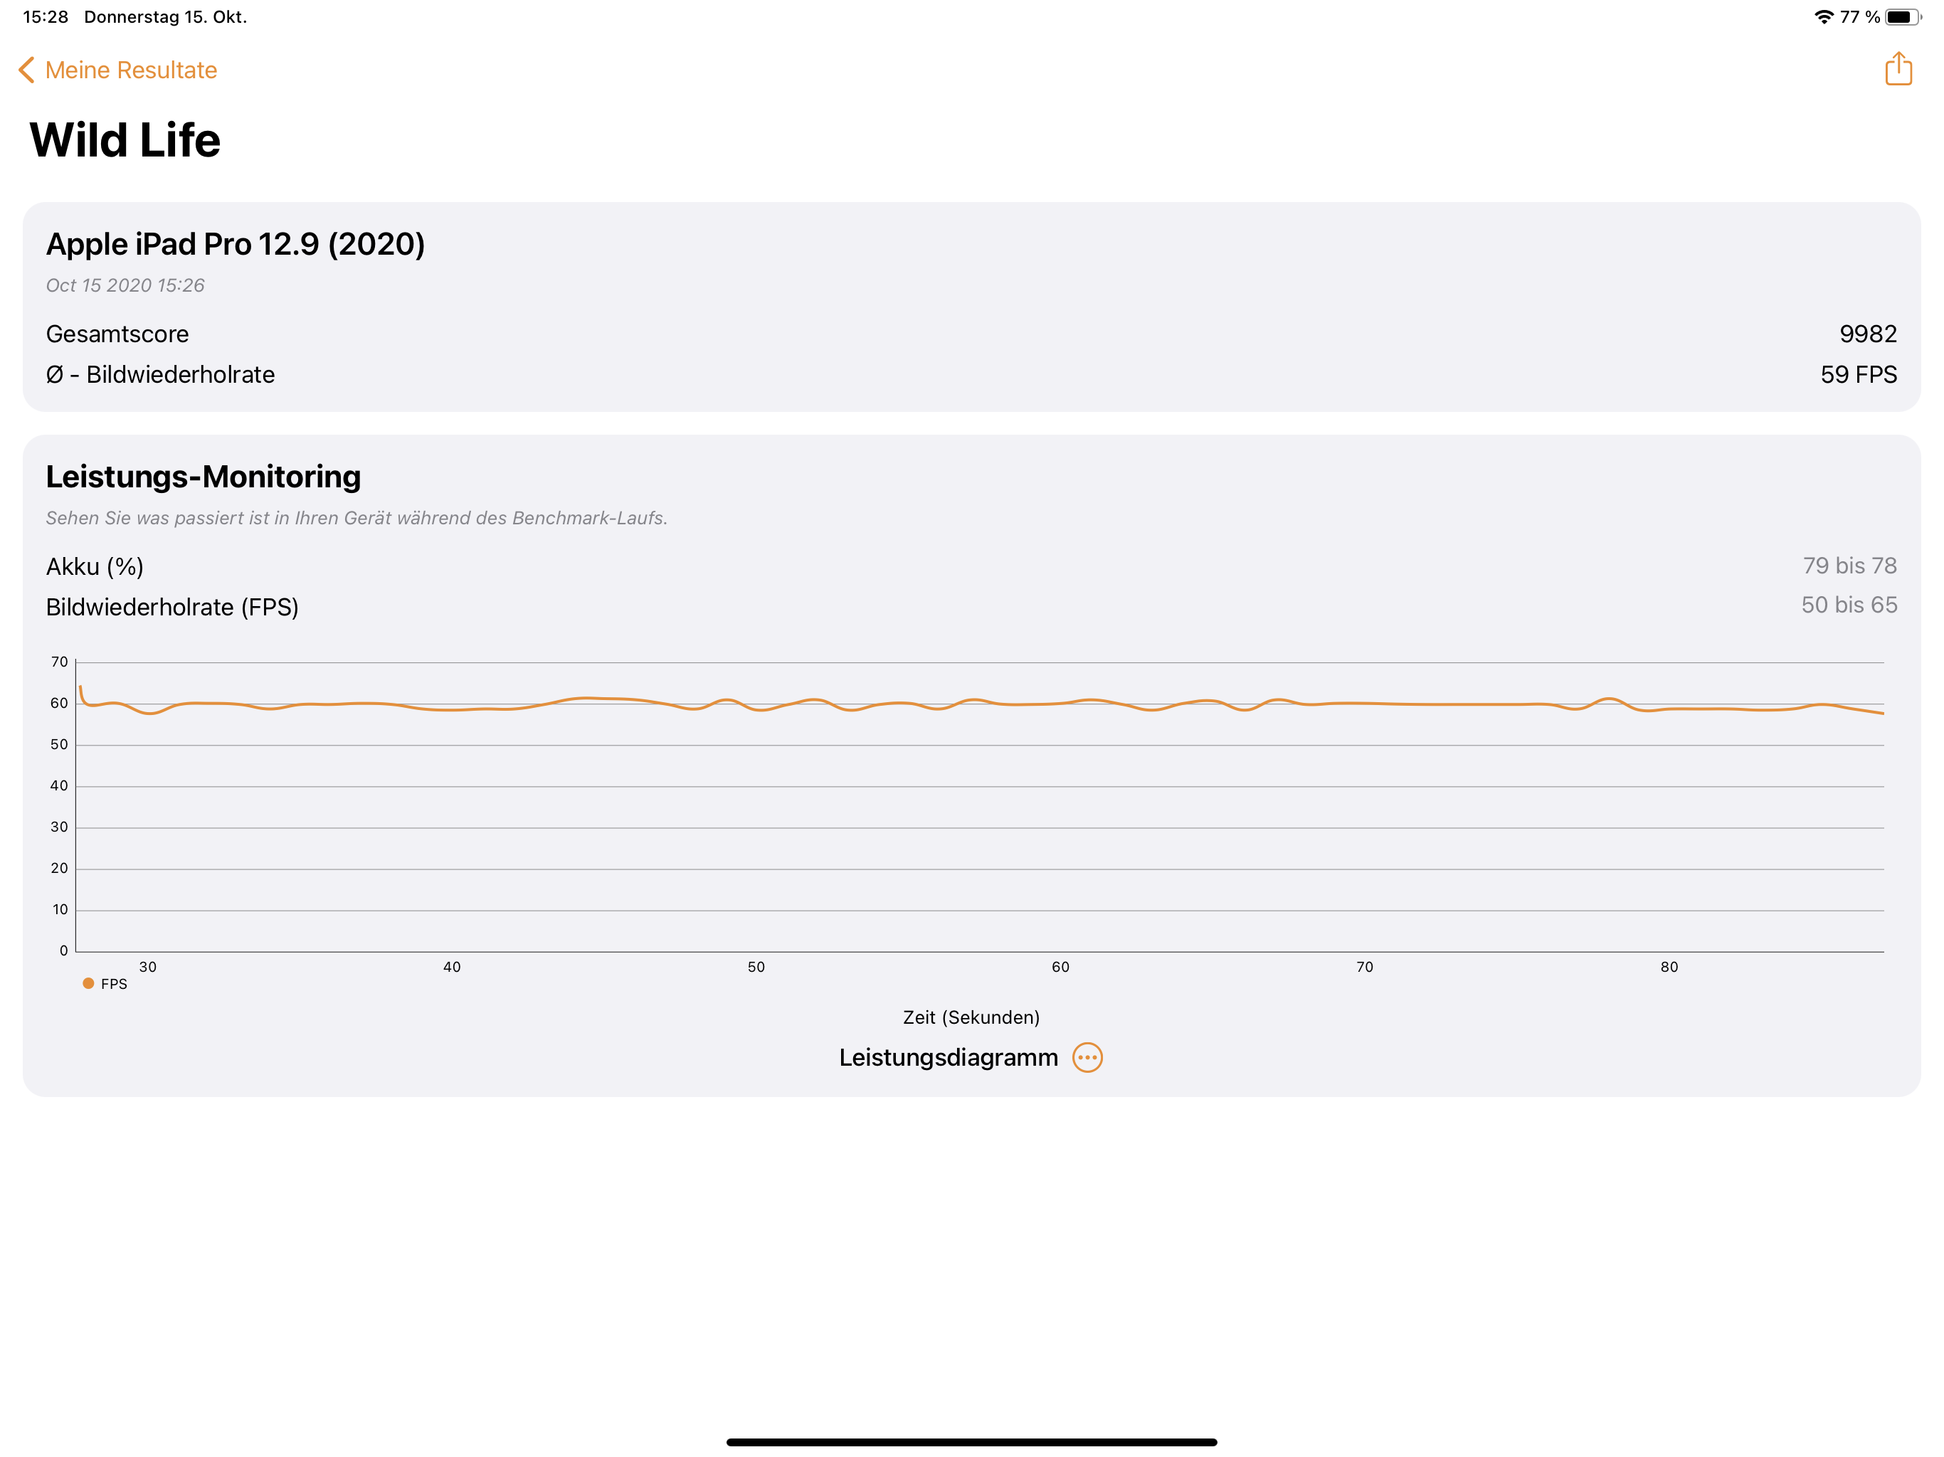Tap the battery indicator icon
Screen dimensions: 1944x1457
1902,16
